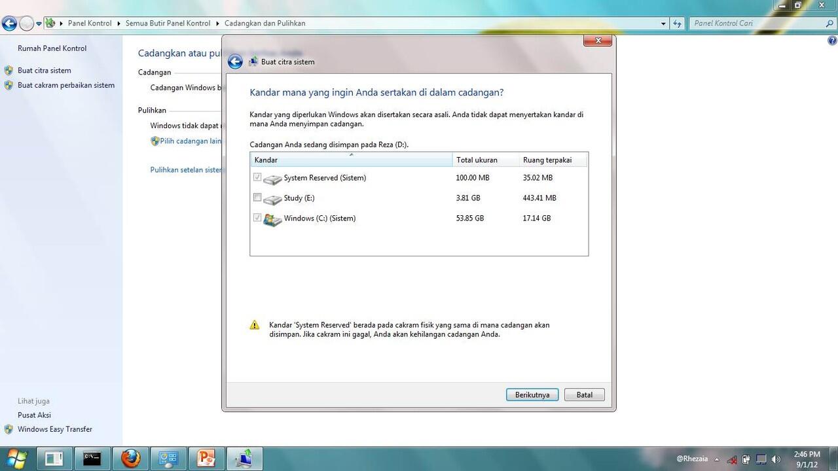
Task: Click the help question mark icon
Action: click(x=832, y=41)
